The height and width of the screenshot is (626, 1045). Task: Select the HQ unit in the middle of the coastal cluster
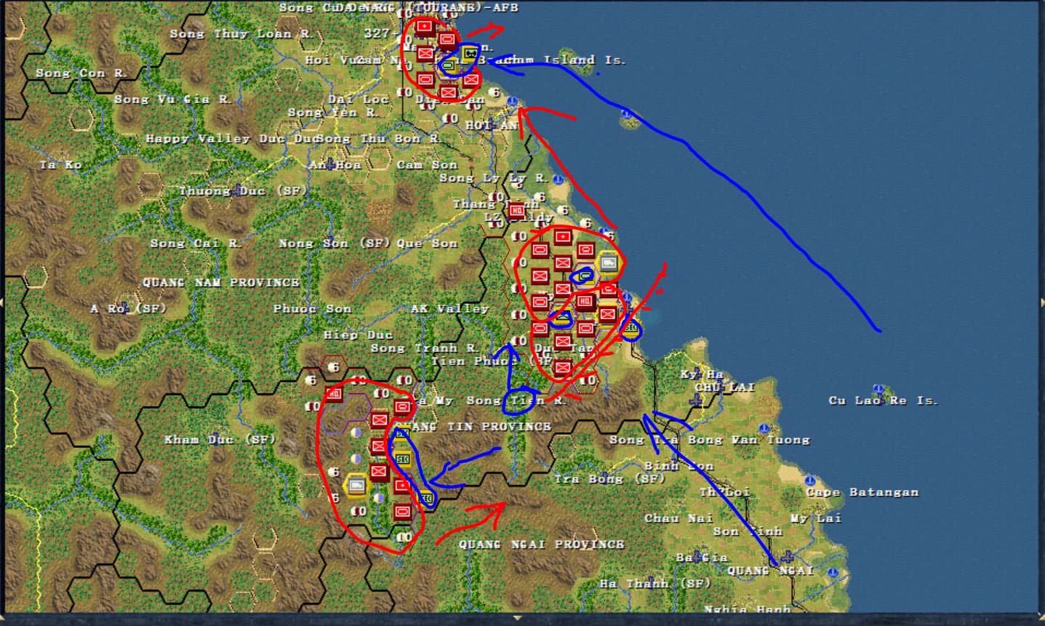(x=585, y=301)
